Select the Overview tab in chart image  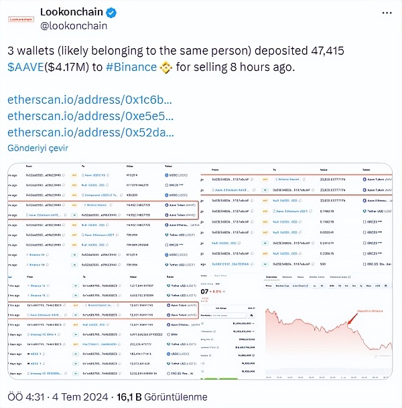point(272,276)
